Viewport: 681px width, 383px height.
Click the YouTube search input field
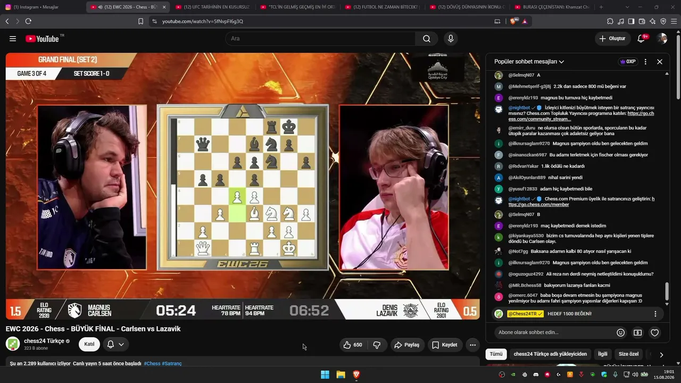(321, 38)
